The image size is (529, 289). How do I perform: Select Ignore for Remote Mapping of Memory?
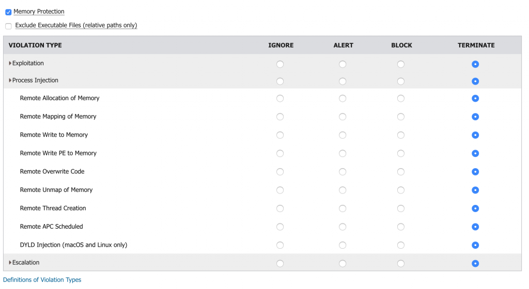point(280,117)
